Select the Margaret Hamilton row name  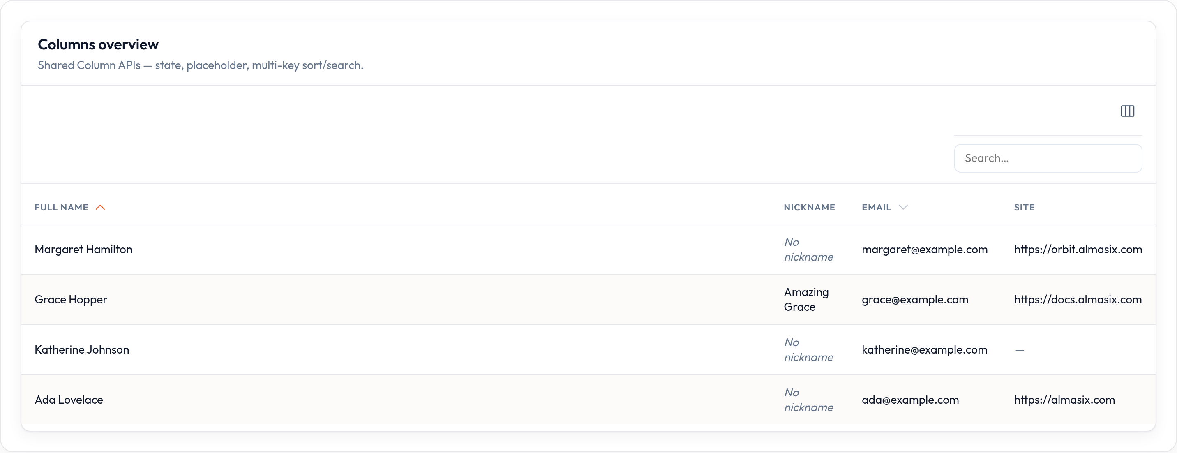tap(83, 249)
